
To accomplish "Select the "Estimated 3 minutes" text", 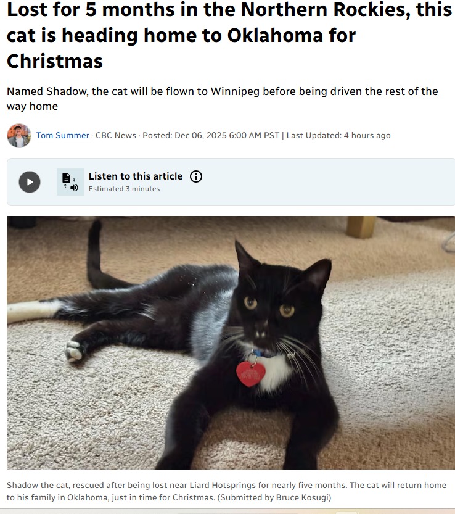I will pos(124,189).
